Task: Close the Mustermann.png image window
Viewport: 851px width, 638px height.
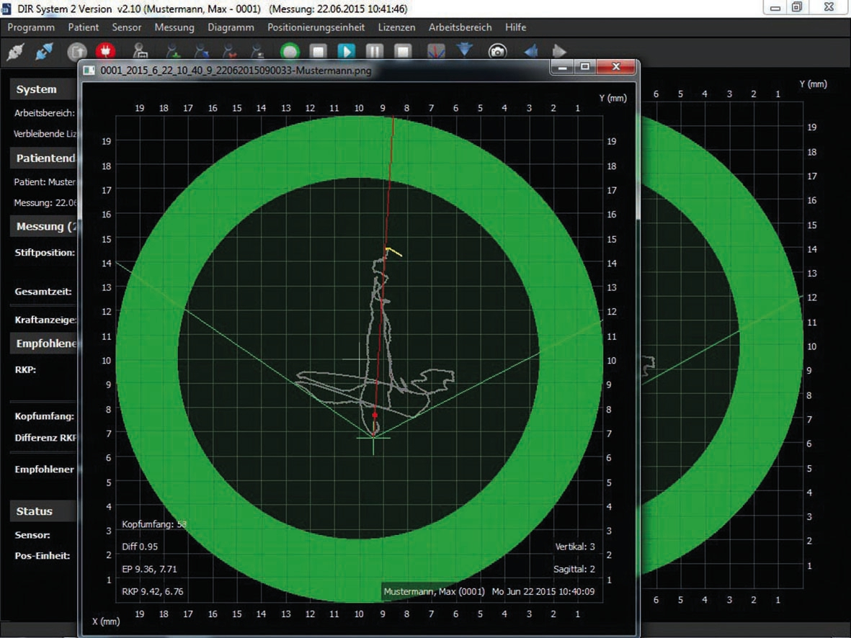Action: (616, 67)
